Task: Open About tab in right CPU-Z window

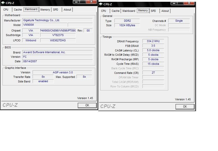Action: 165,11
